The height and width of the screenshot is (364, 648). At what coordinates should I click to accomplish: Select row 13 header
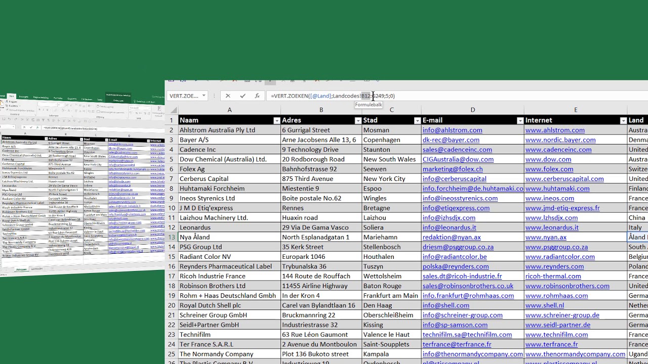(x=171, y=237)
